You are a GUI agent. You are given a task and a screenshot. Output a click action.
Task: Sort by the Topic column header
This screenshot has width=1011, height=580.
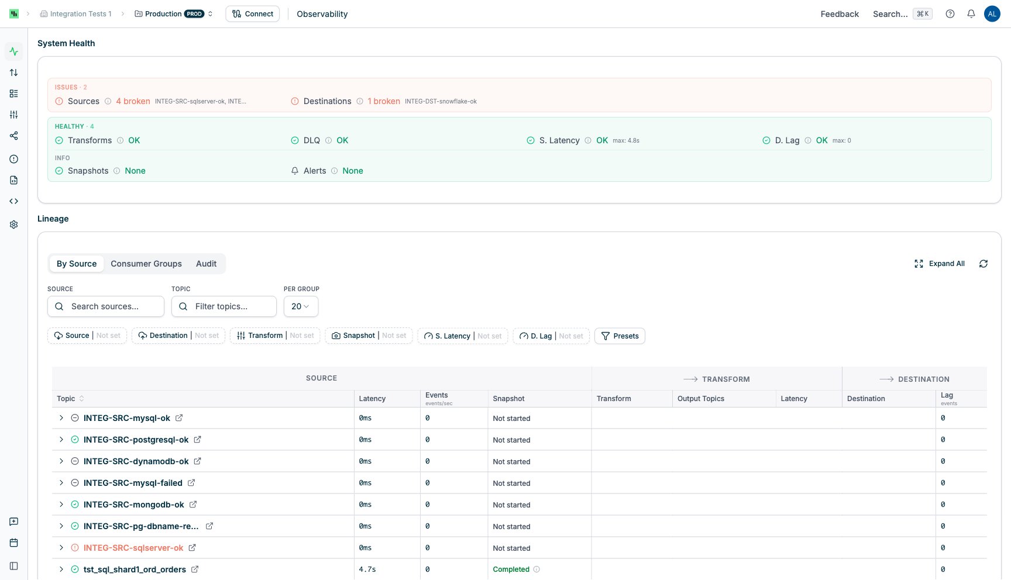(x=70, y=399)
